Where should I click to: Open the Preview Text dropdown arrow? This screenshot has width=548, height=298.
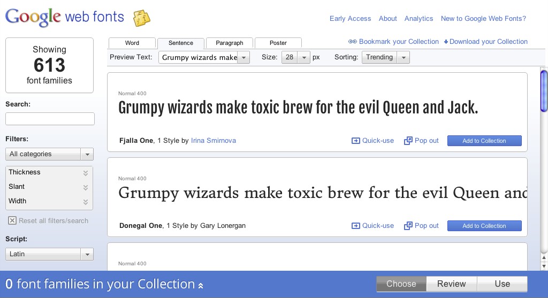tap(243, 57)
